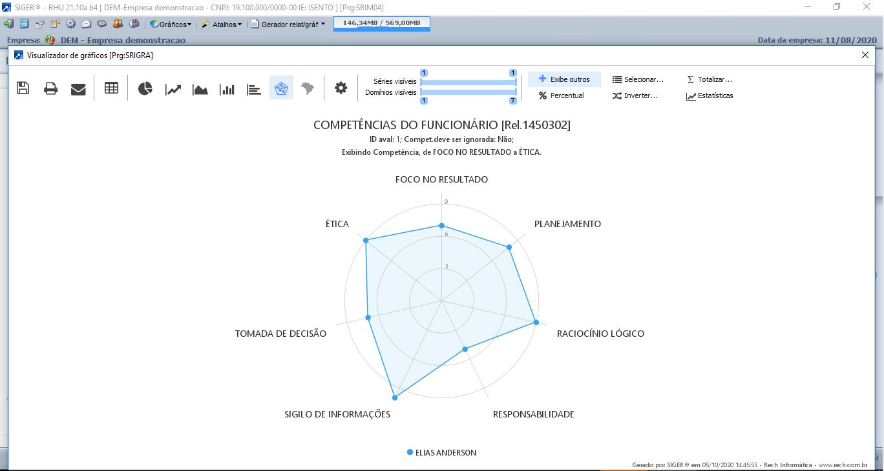
Task: Open the Gráficos dropdown menu
Action: click(171, 24)
